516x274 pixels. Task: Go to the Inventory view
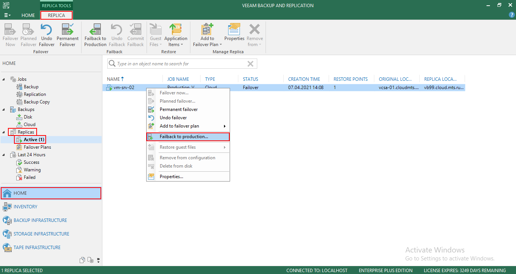click(25, 207)
